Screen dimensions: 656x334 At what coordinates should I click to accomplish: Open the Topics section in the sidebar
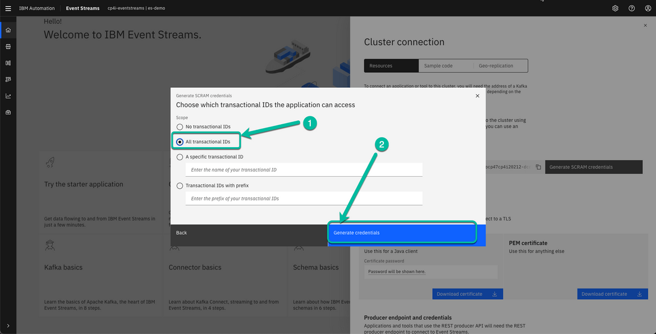click(x=7, y=46)
